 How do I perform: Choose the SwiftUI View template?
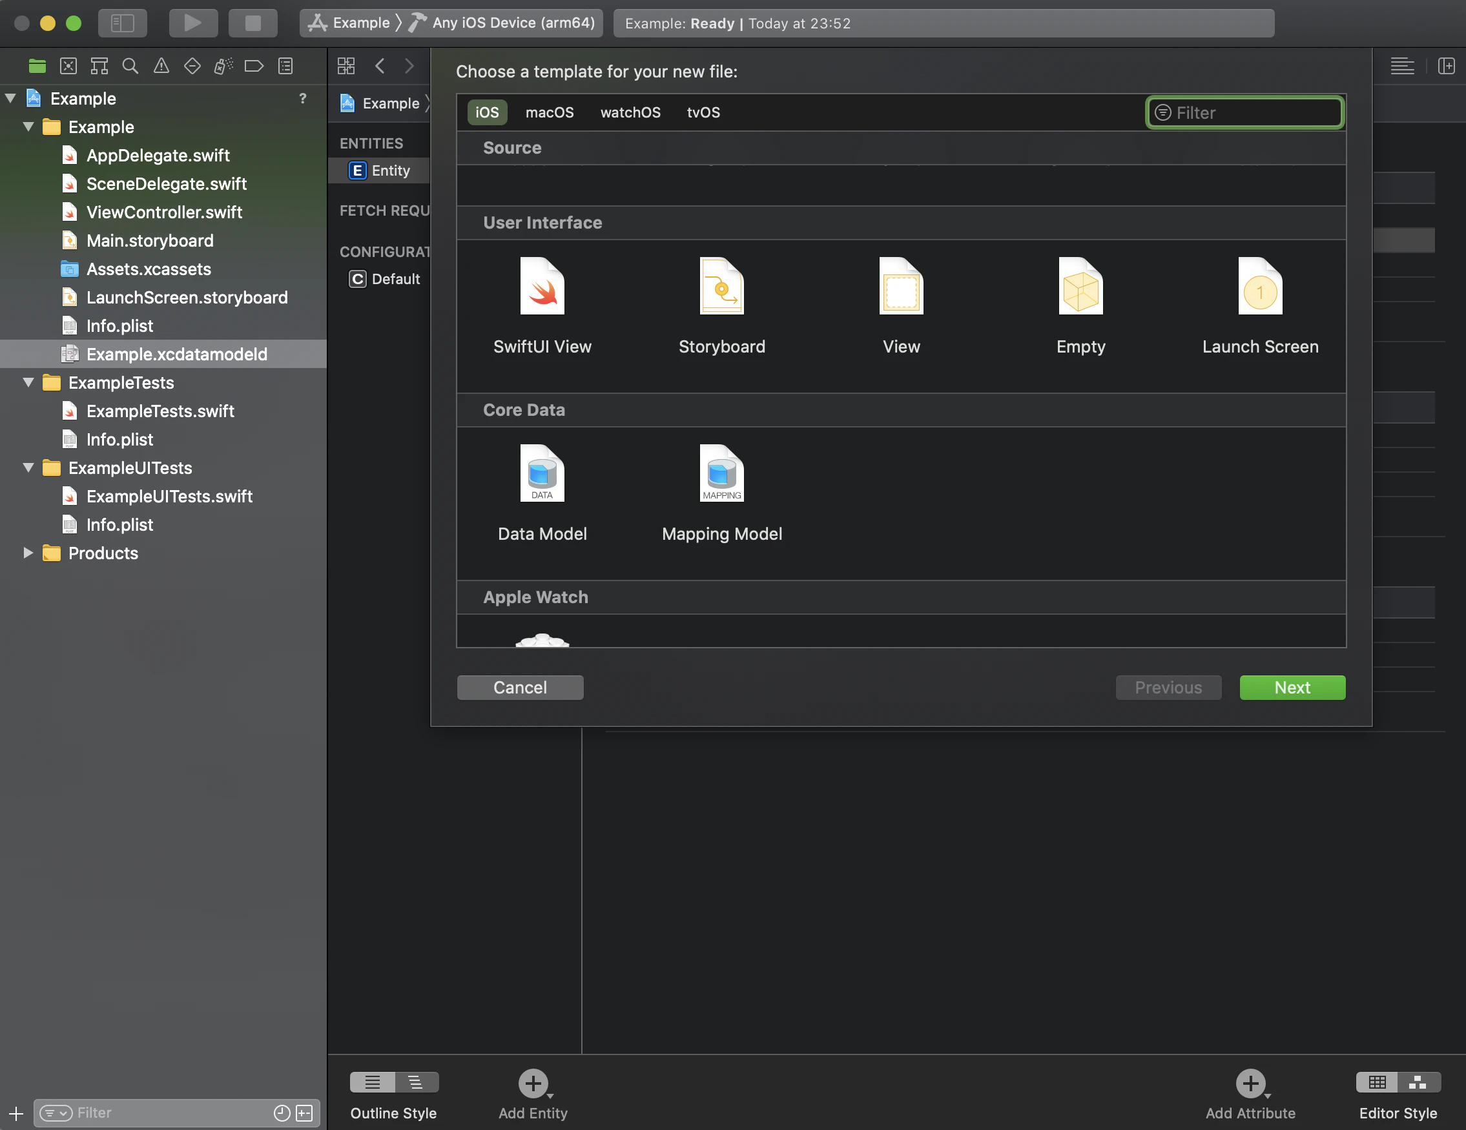pyautogui.click(x=542, y=306)
